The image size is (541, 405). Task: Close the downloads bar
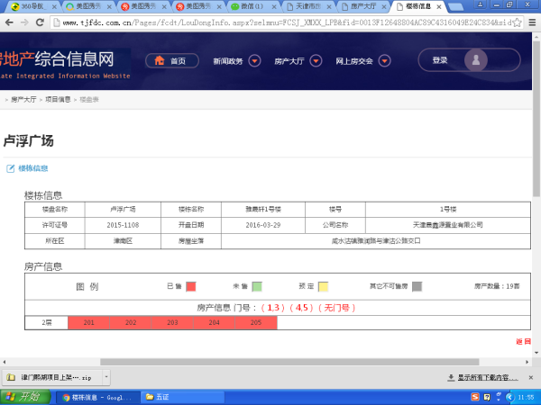point(531,377)
